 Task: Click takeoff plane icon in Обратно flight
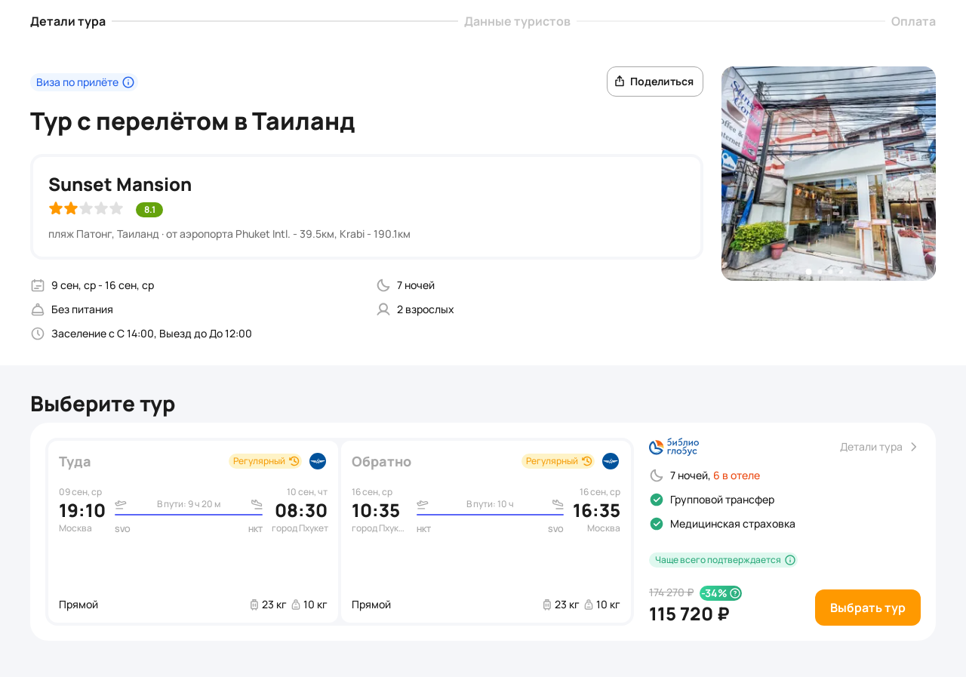(x=423, y=504)
